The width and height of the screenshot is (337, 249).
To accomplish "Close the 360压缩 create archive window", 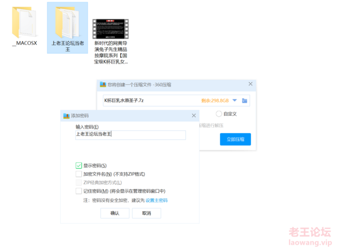I will [x=250, y=84].
